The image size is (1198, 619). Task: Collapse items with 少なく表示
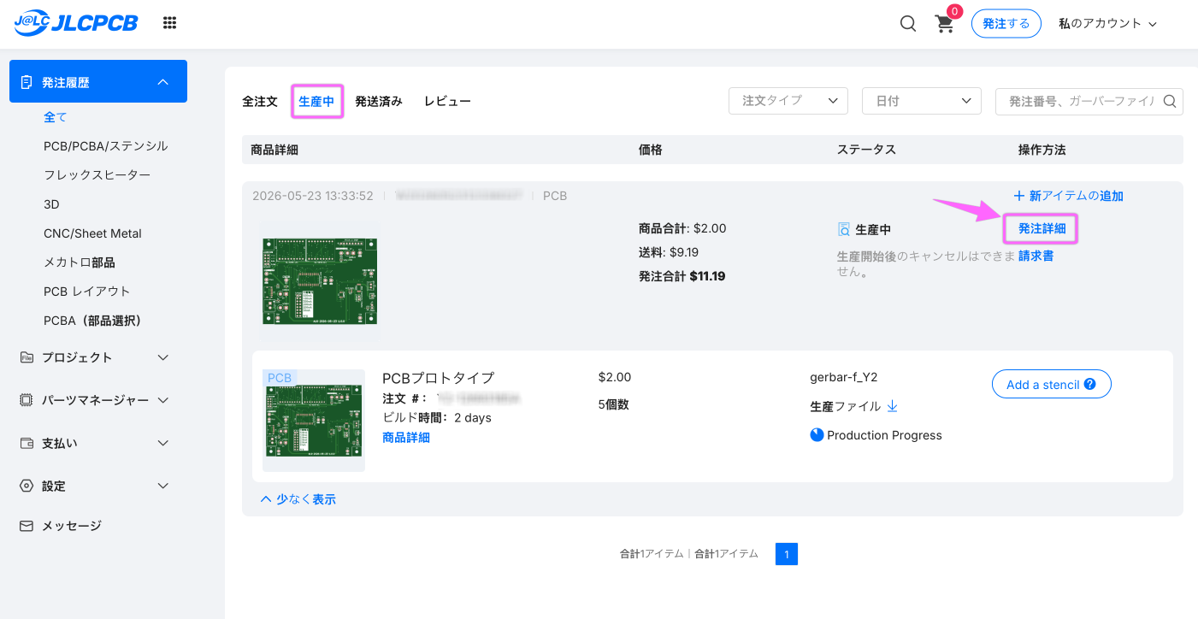click(298, 499)
